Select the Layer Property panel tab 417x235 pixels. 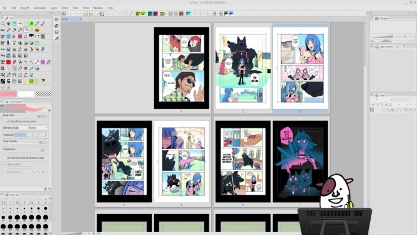coord(384,46)
